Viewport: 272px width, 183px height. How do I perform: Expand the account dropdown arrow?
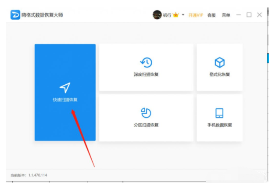point(183,15)
